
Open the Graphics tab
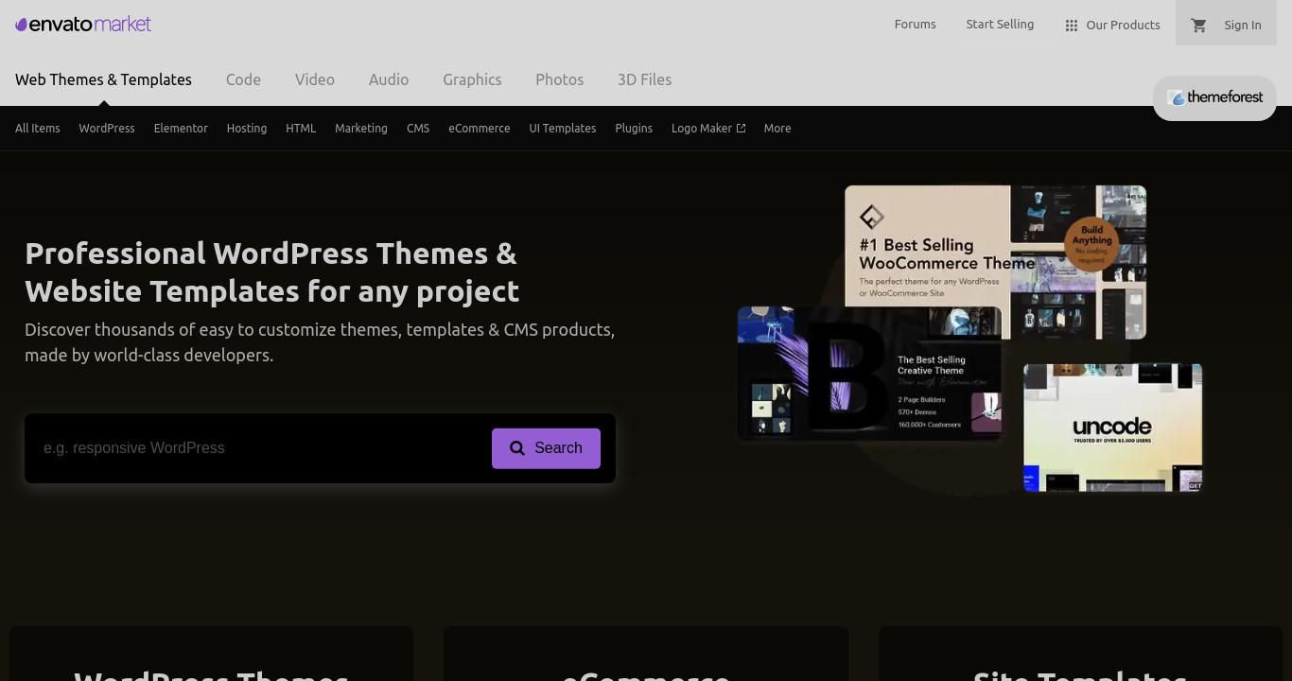tap(472, 79)
